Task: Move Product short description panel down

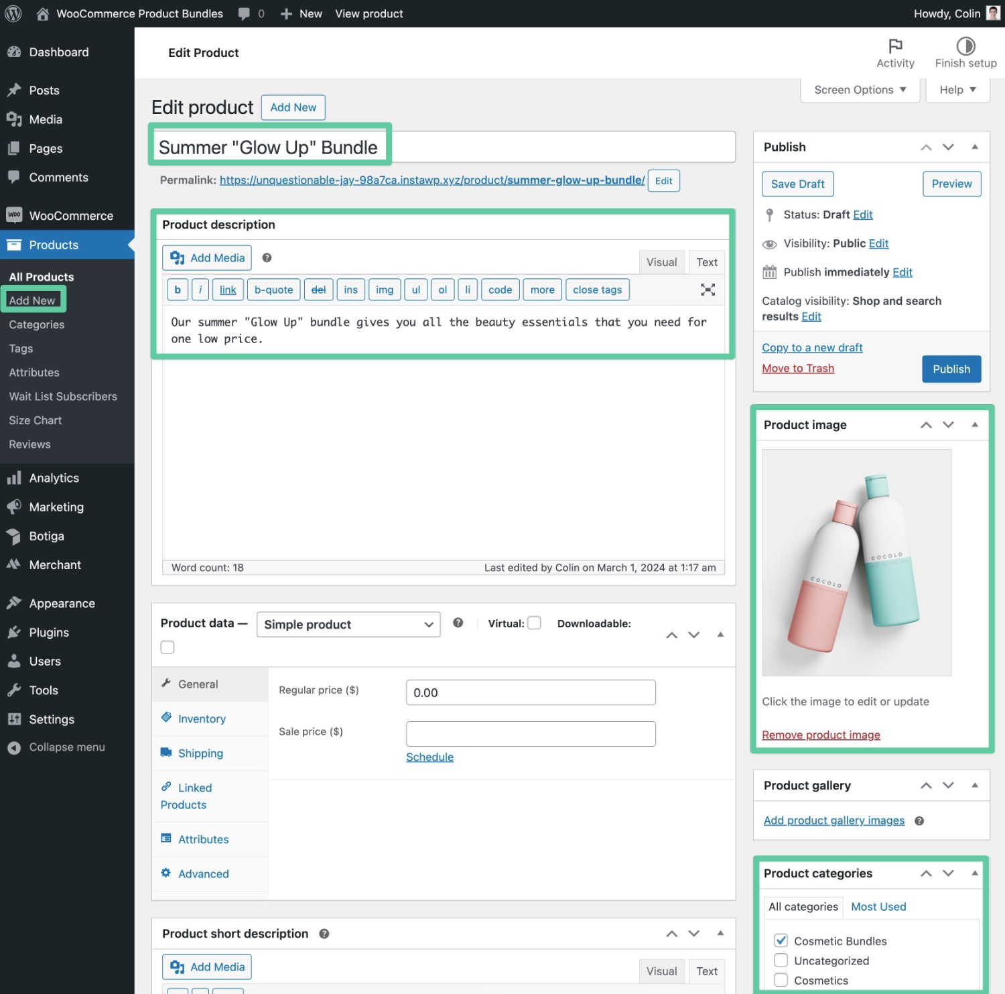Action: [693, 934]
